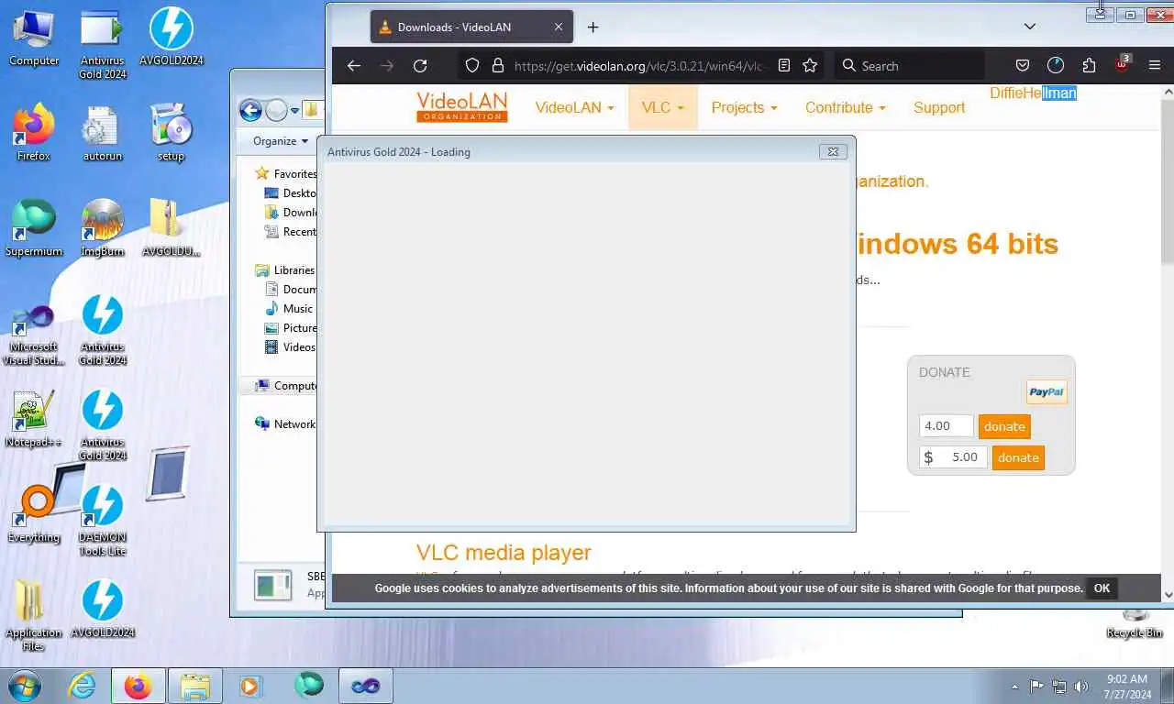Open the ImgBurn desktop shortcut
This screenshot has width=1174, height=704.
click(102, 229)
